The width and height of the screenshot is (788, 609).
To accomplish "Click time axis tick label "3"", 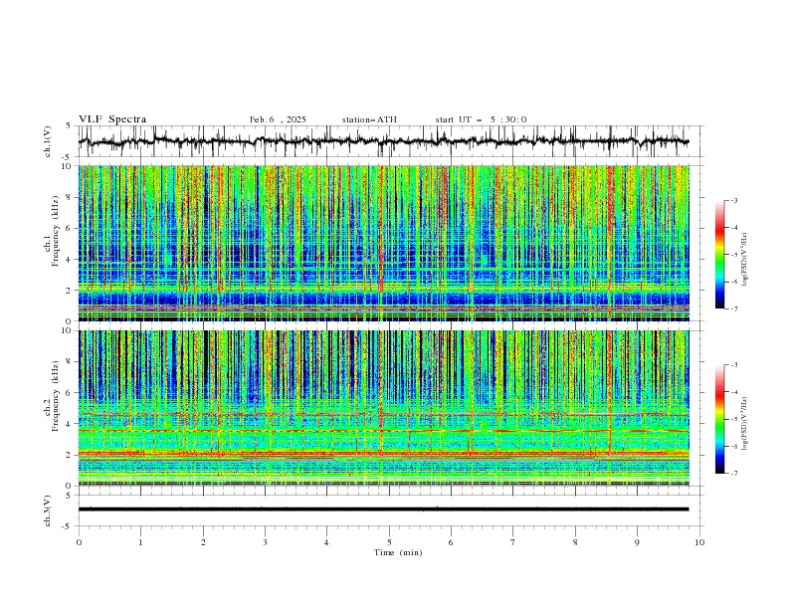I will pyautogui.click(x=265, y=542).
